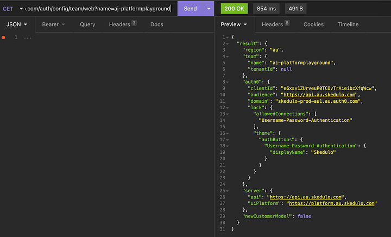Click the "displayName" key on line 19
Image resolution: width=391 pixels, height=237 pixels.
click(x=287, y=152)
